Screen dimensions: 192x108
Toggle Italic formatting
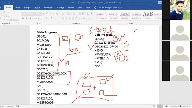pos(26,19)
